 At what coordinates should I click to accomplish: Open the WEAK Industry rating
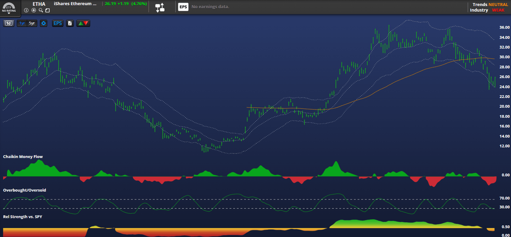[498, 10]
